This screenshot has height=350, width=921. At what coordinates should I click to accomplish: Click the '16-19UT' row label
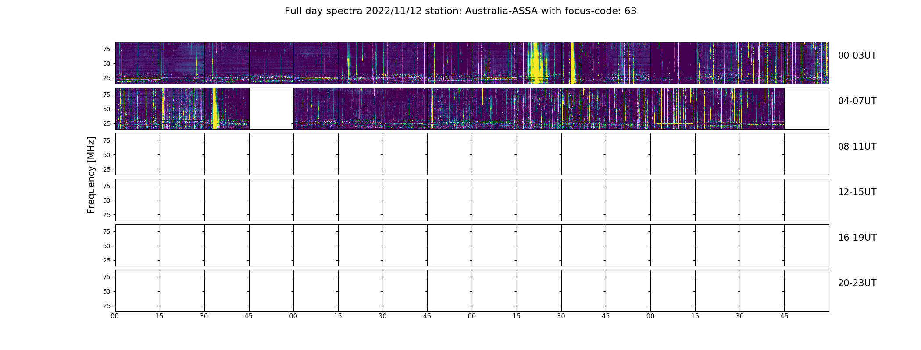tap(857, 238)
